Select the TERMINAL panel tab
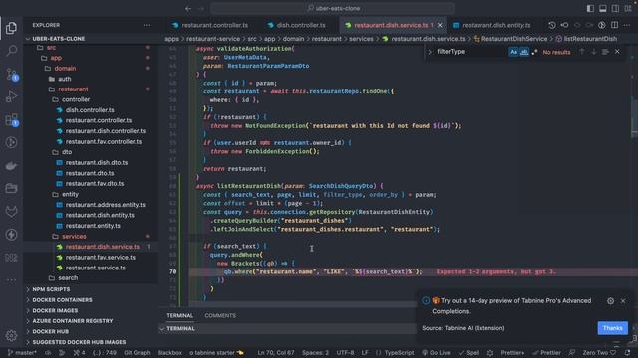The width and height of the screenshot is (638, 358). 179,315
